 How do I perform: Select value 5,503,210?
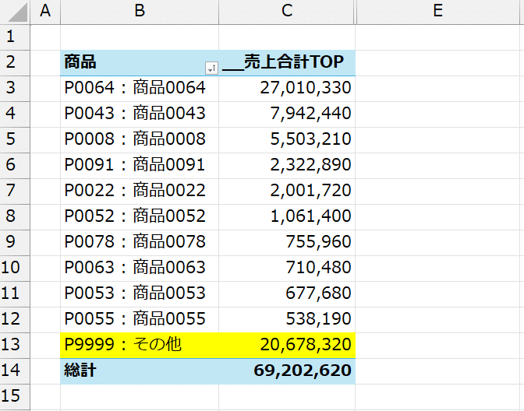(x=287, y=140)
